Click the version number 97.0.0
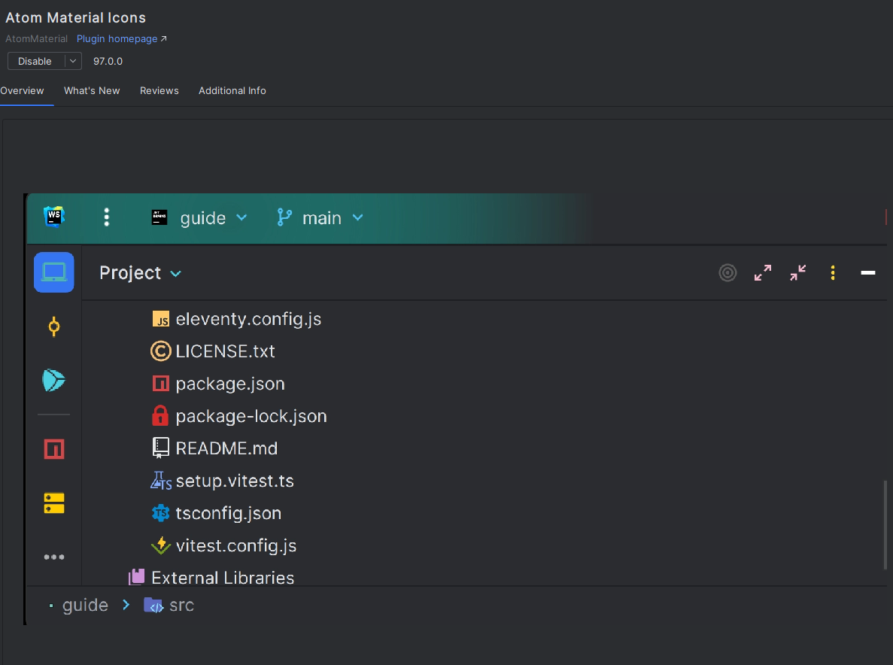 108,61
